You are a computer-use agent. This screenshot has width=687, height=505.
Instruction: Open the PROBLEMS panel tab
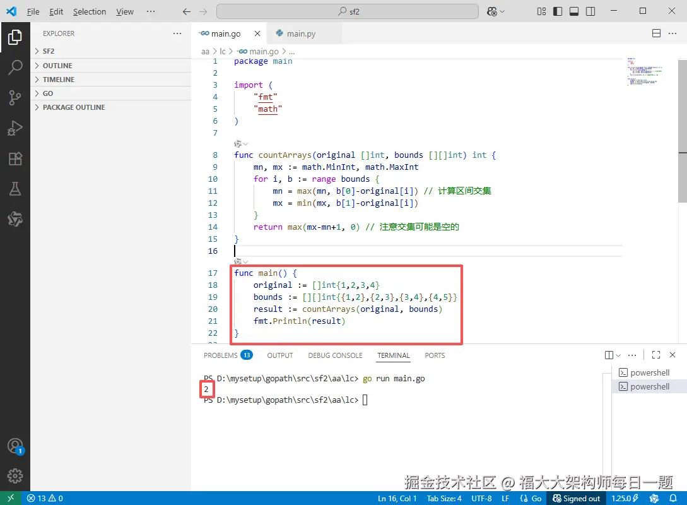click(228, 355)
